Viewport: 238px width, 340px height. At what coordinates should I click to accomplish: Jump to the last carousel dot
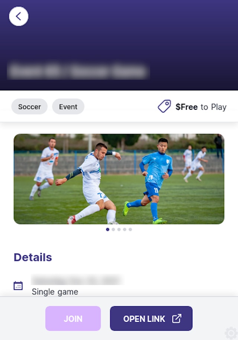coord(130,230)
